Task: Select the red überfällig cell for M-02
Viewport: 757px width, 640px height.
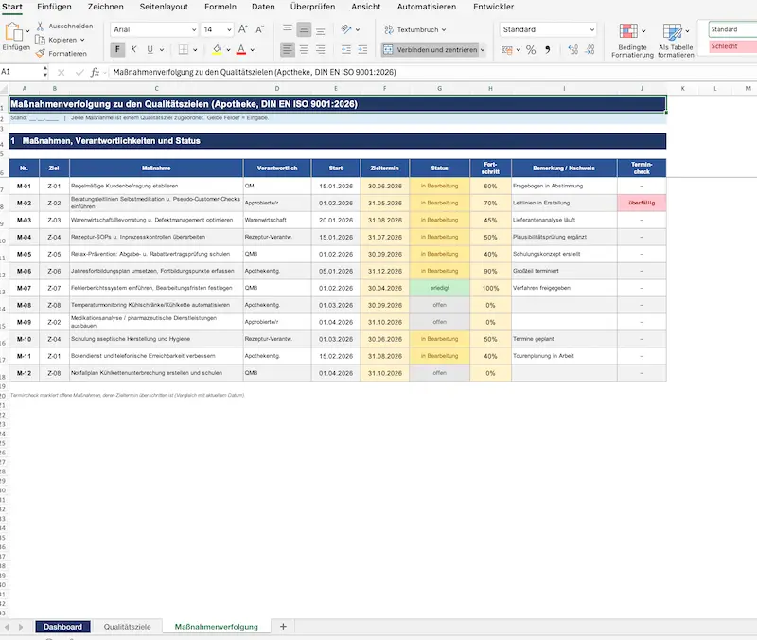Action: click(642, 203)
